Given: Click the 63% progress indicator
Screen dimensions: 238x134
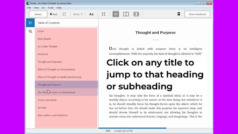Looking at the screenshot, I should [108, 131].
